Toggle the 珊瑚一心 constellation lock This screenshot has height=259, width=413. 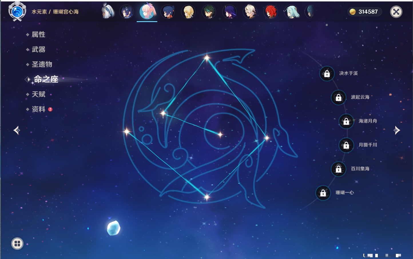pyautogui.click(x=323, y=193)
